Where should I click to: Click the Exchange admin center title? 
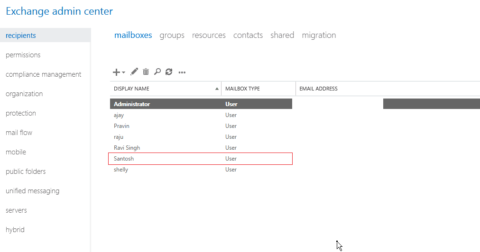point(59,11)
